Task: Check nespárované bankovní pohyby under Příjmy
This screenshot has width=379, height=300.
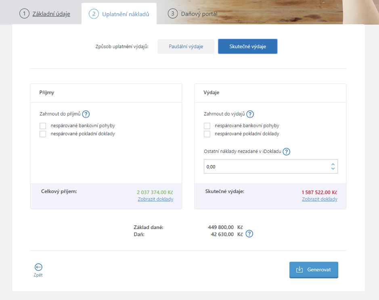Action: 43,126
